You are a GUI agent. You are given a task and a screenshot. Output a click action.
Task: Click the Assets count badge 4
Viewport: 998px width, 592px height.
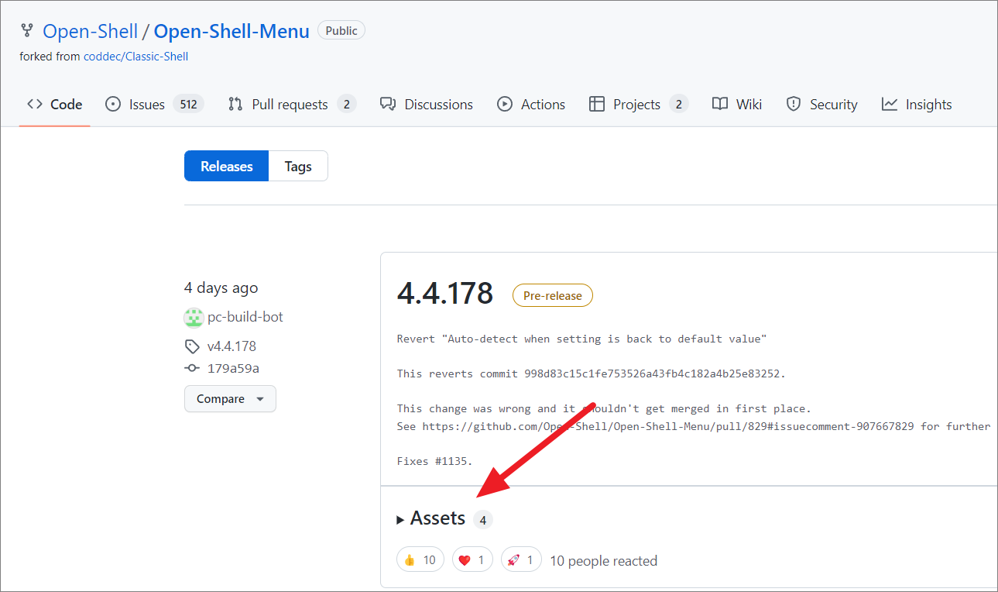(x=483, y=520)
